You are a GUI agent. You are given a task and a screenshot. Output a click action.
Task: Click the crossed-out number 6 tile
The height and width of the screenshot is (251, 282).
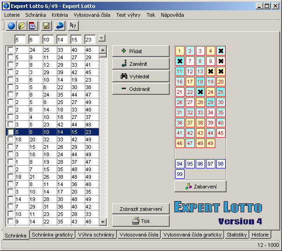pos(179,61)
